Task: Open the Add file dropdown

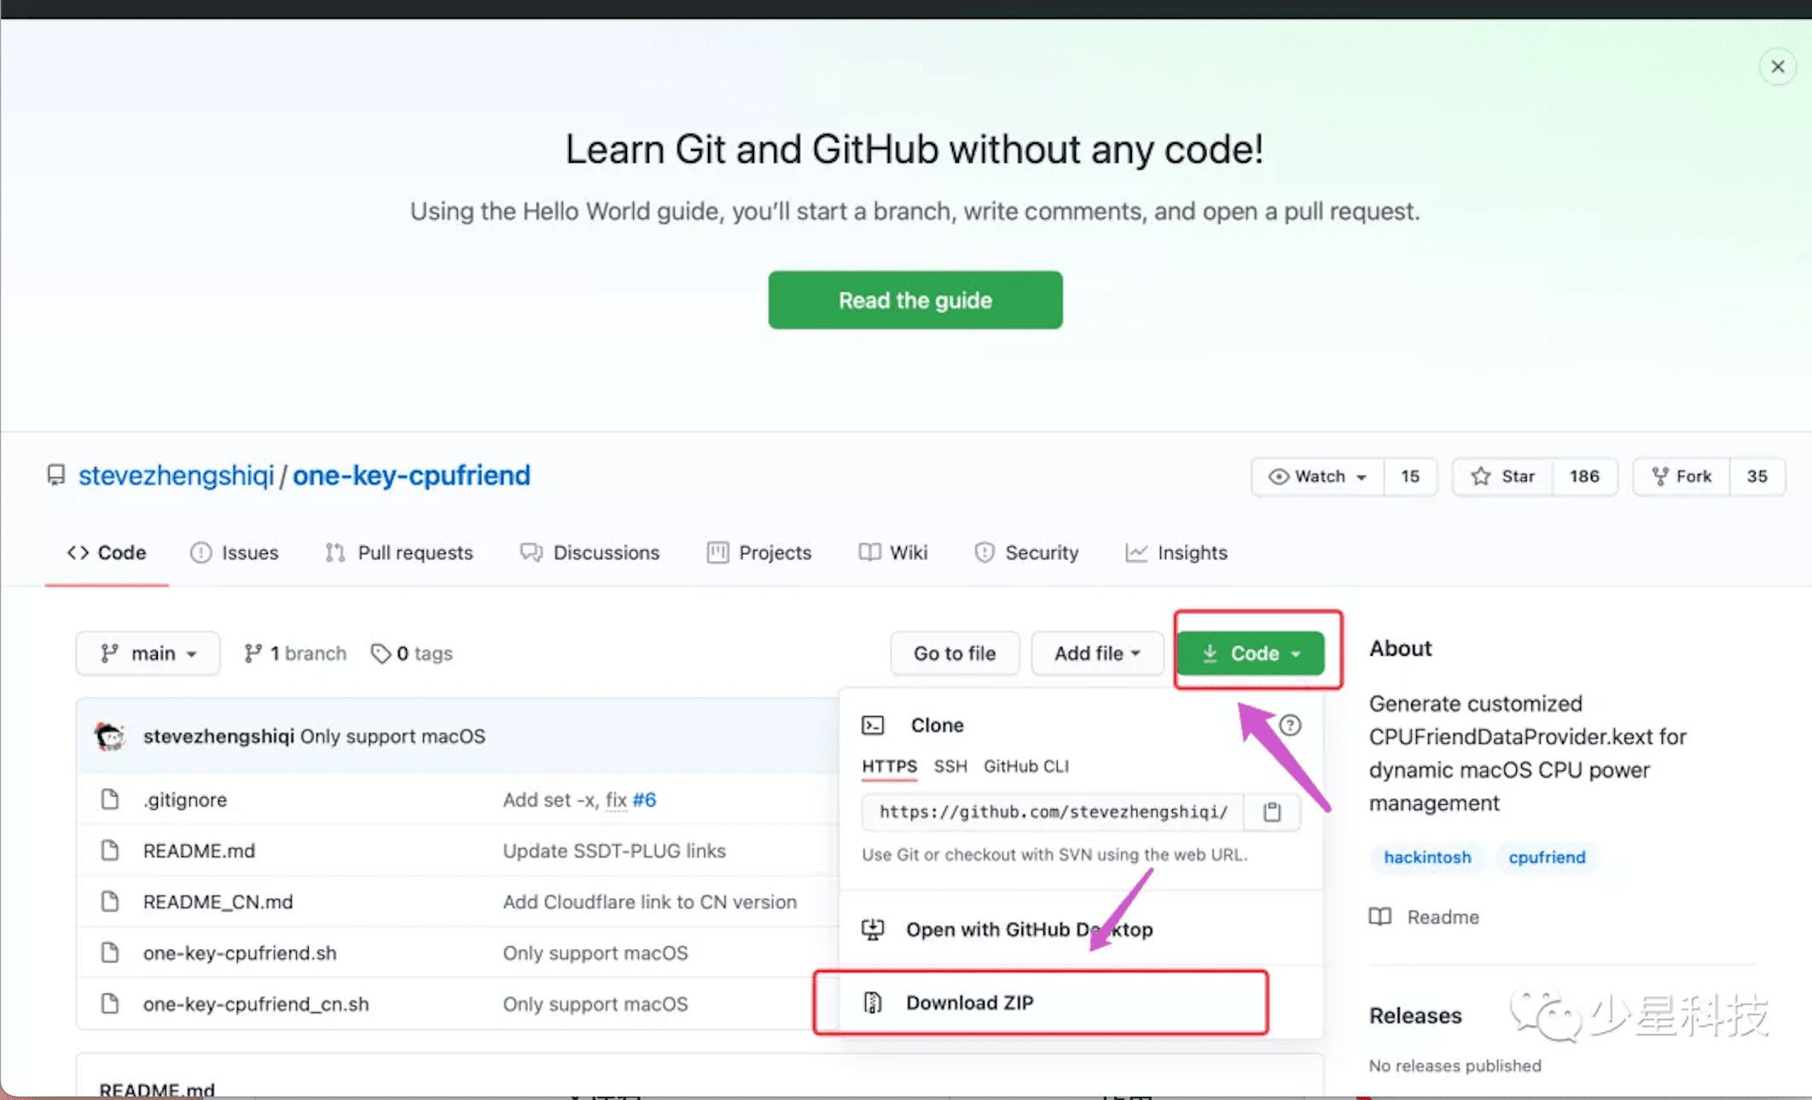Action: point(1096,653)
